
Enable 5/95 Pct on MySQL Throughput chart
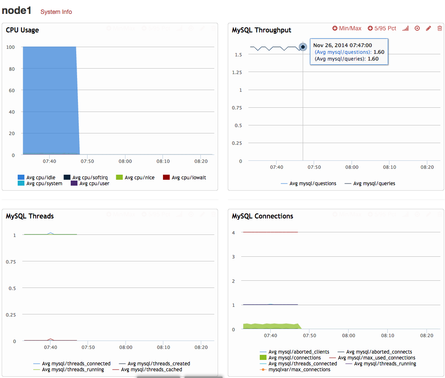coord(382,28)
